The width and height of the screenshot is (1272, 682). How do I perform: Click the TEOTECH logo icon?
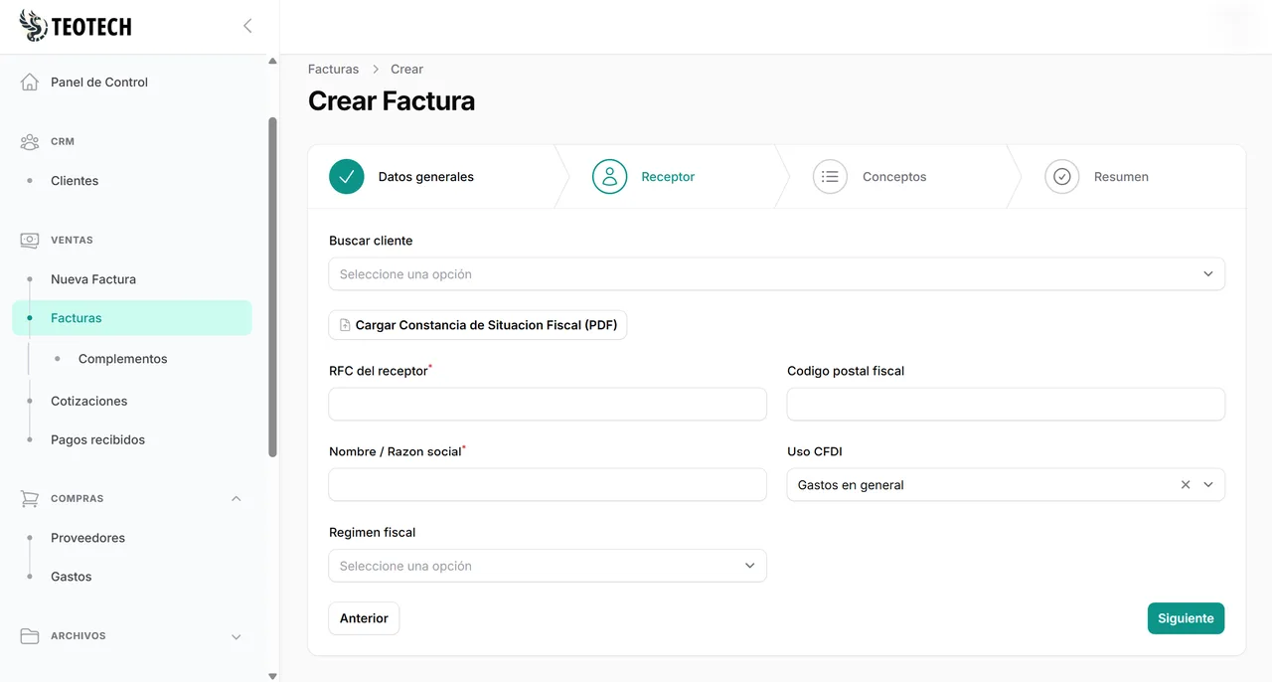pos(34,26)
